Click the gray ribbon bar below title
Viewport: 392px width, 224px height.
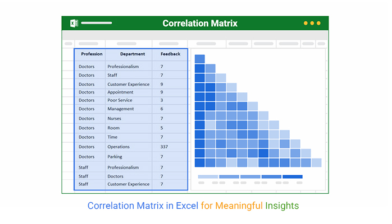[x=195, y=35]
